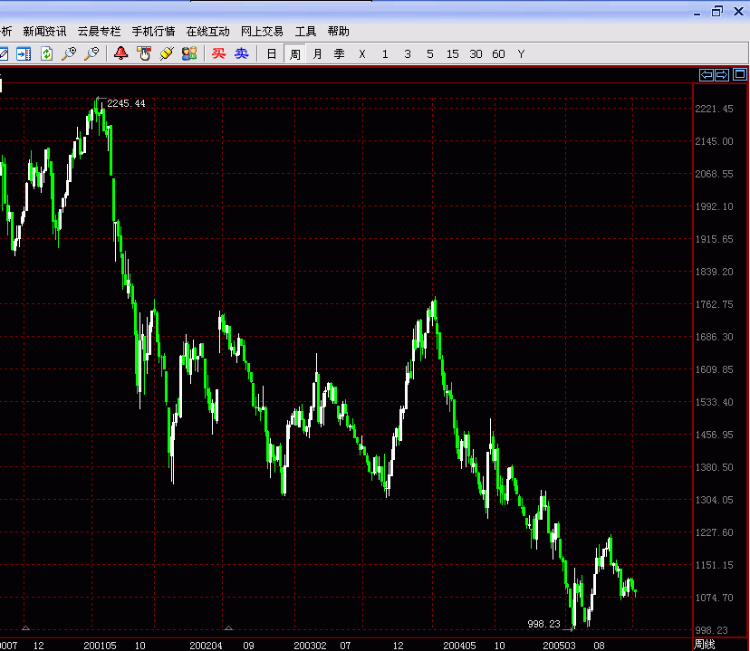The height and width of the screenshot is (651, 750).
Task: Select the 15-minute period
Action: (453, 54)
